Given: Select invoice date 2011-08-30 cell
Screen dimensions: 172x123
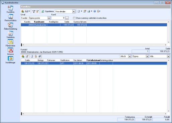Looking at the screenshot, I should click(x=80, y=63).
